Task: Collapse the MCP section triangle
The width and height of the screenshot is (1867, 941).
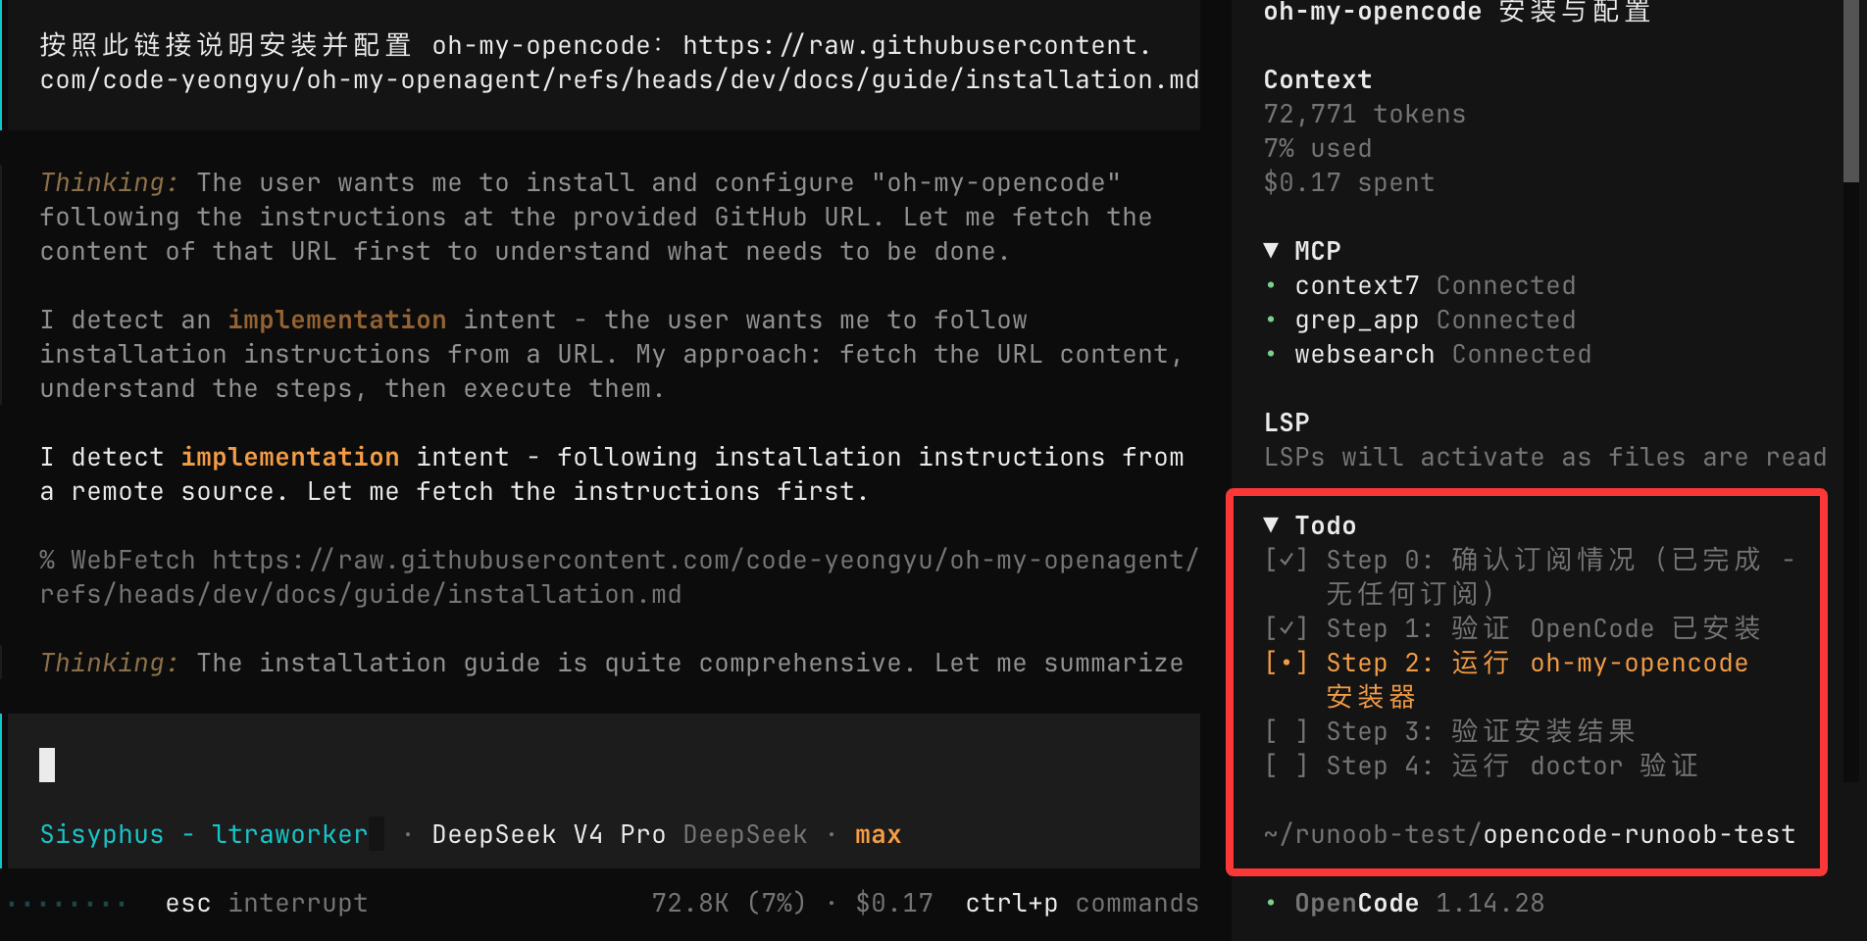Action: click(1271, 251)
